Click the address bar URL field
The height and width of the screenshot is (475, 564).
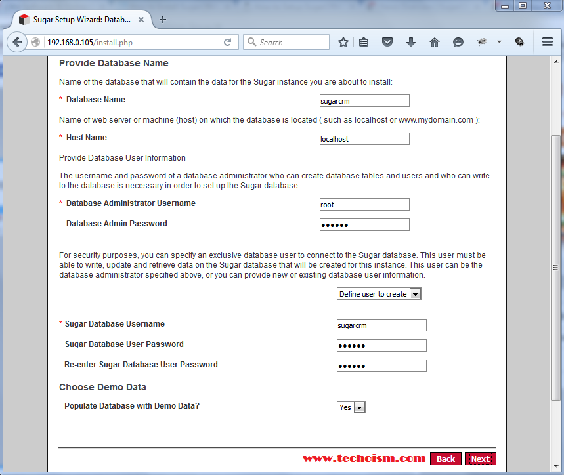point(131,43)
